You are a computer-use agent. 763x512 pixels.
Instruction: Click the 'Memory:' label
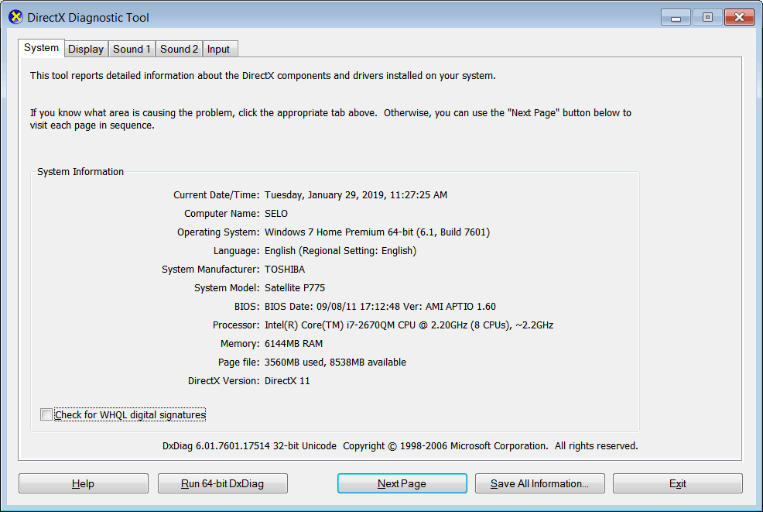tap(240, 343)
